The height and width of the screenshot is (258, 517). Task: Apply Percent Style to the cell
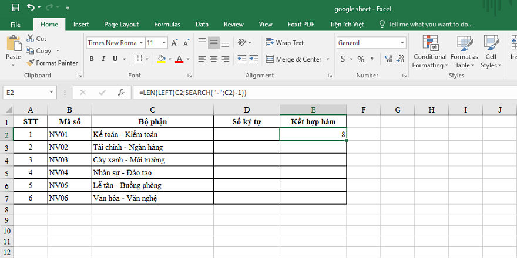coord(361,59)
